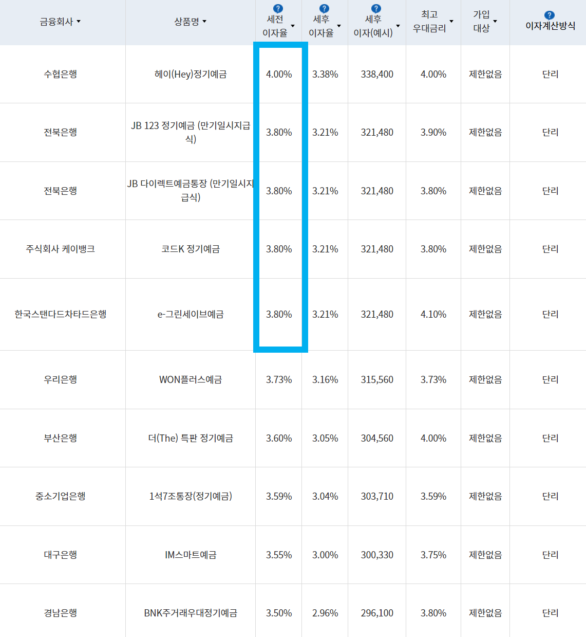Click 3.05% after-tax rate of 부산은행

point(325,438)
